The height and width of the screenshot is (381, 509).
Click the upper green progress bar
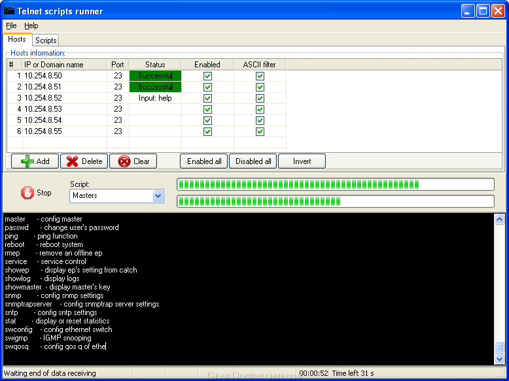pos(336,184)
